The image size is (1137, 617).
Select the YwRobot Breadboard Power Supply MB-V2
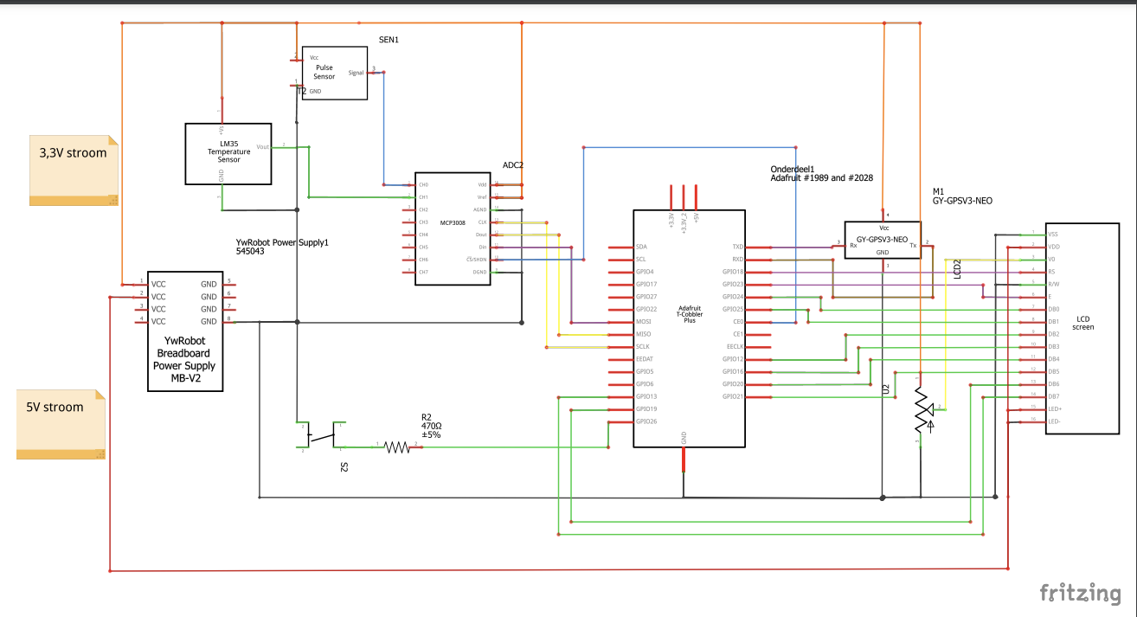tap(184, 330)
